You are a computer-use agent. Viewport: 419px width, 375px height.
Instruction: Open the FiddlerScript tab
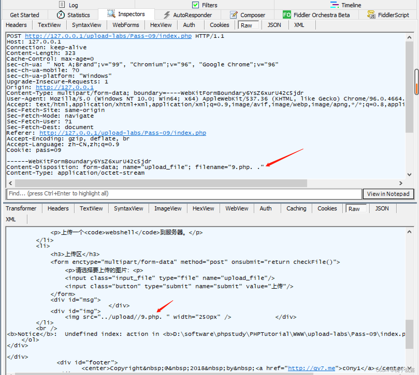point(393,15)
